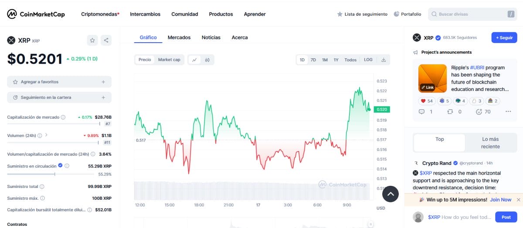523x228 pixels.
Task: Switch to Lo más reciente tab
Action: pos(490,143)
